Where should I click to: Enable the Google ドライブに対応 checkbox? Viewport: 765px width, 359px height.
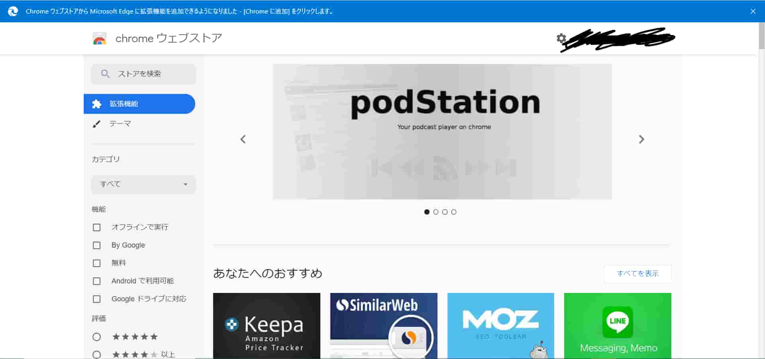96,299
